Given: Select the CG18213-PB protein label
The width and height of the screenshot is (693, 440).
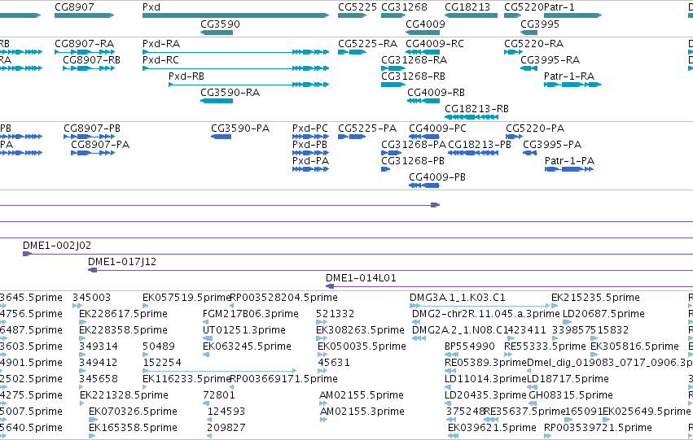Looking at the screenshot, I should coord(480,145).
